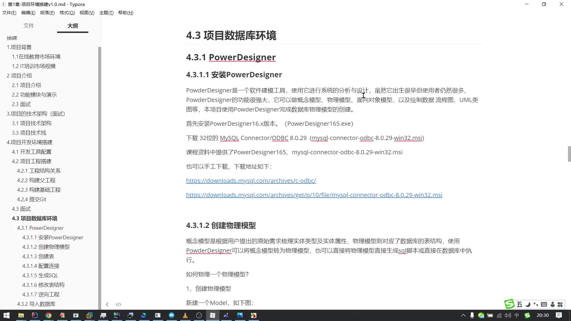The width and height of the screenshot is (571, 321).
Task: Collapse the sidebar with the left arrow
Action: click(107, 304)
